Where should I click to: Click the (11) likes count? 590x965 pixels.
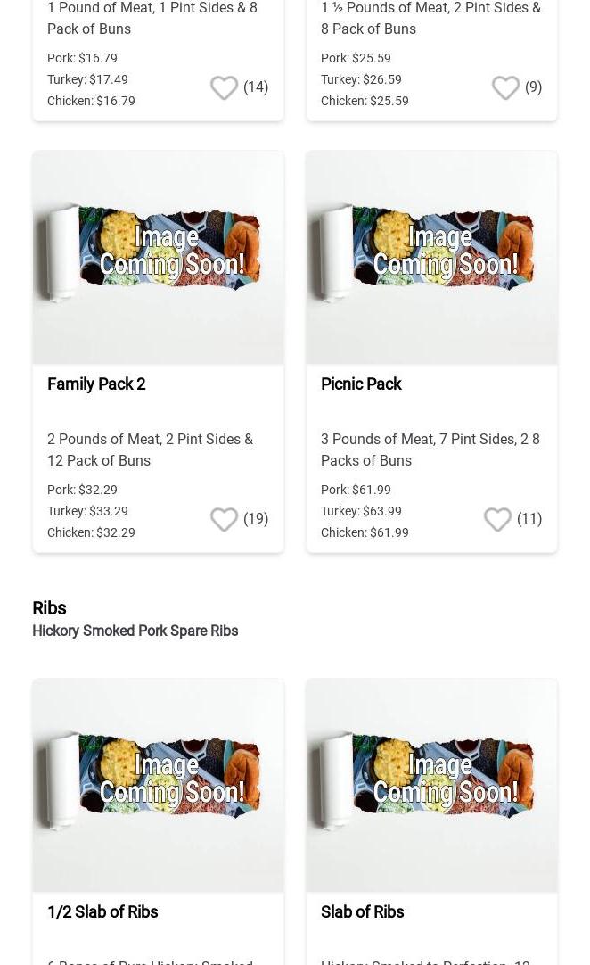click(529, 519)
